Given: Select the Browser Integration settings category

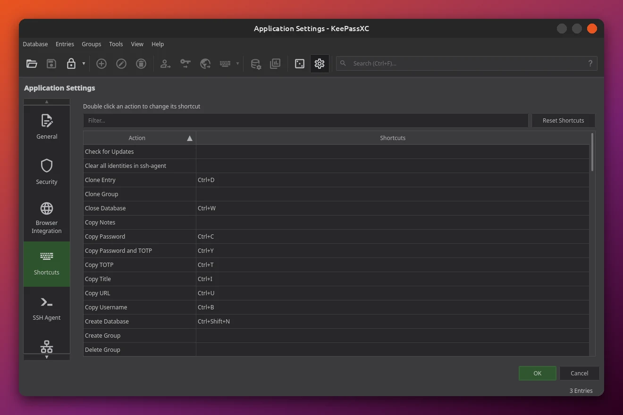Looking at the screenshot, I should click(47, 219).
